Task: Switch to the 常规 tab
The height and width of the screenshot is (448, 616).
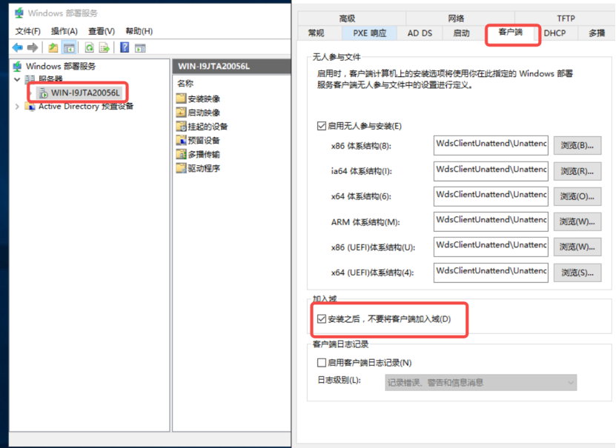Action: click(x=319, y=33)
